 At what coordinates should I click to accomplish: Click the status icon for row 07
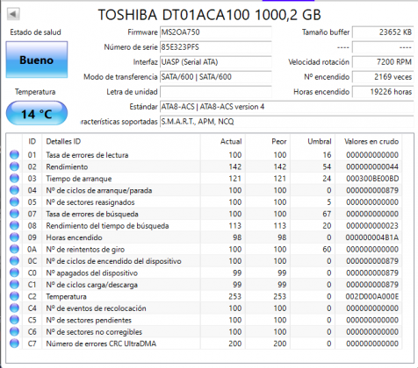(x=14, y=214)
